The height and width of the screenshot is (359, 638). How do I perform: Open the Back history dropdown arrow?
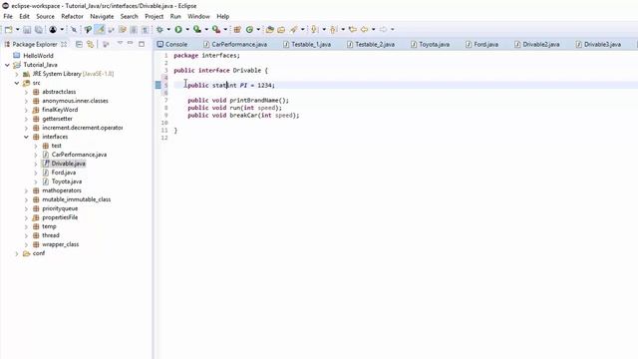tap(374, 29)
